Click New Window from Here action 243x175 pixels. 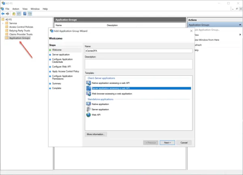(207, 40)
